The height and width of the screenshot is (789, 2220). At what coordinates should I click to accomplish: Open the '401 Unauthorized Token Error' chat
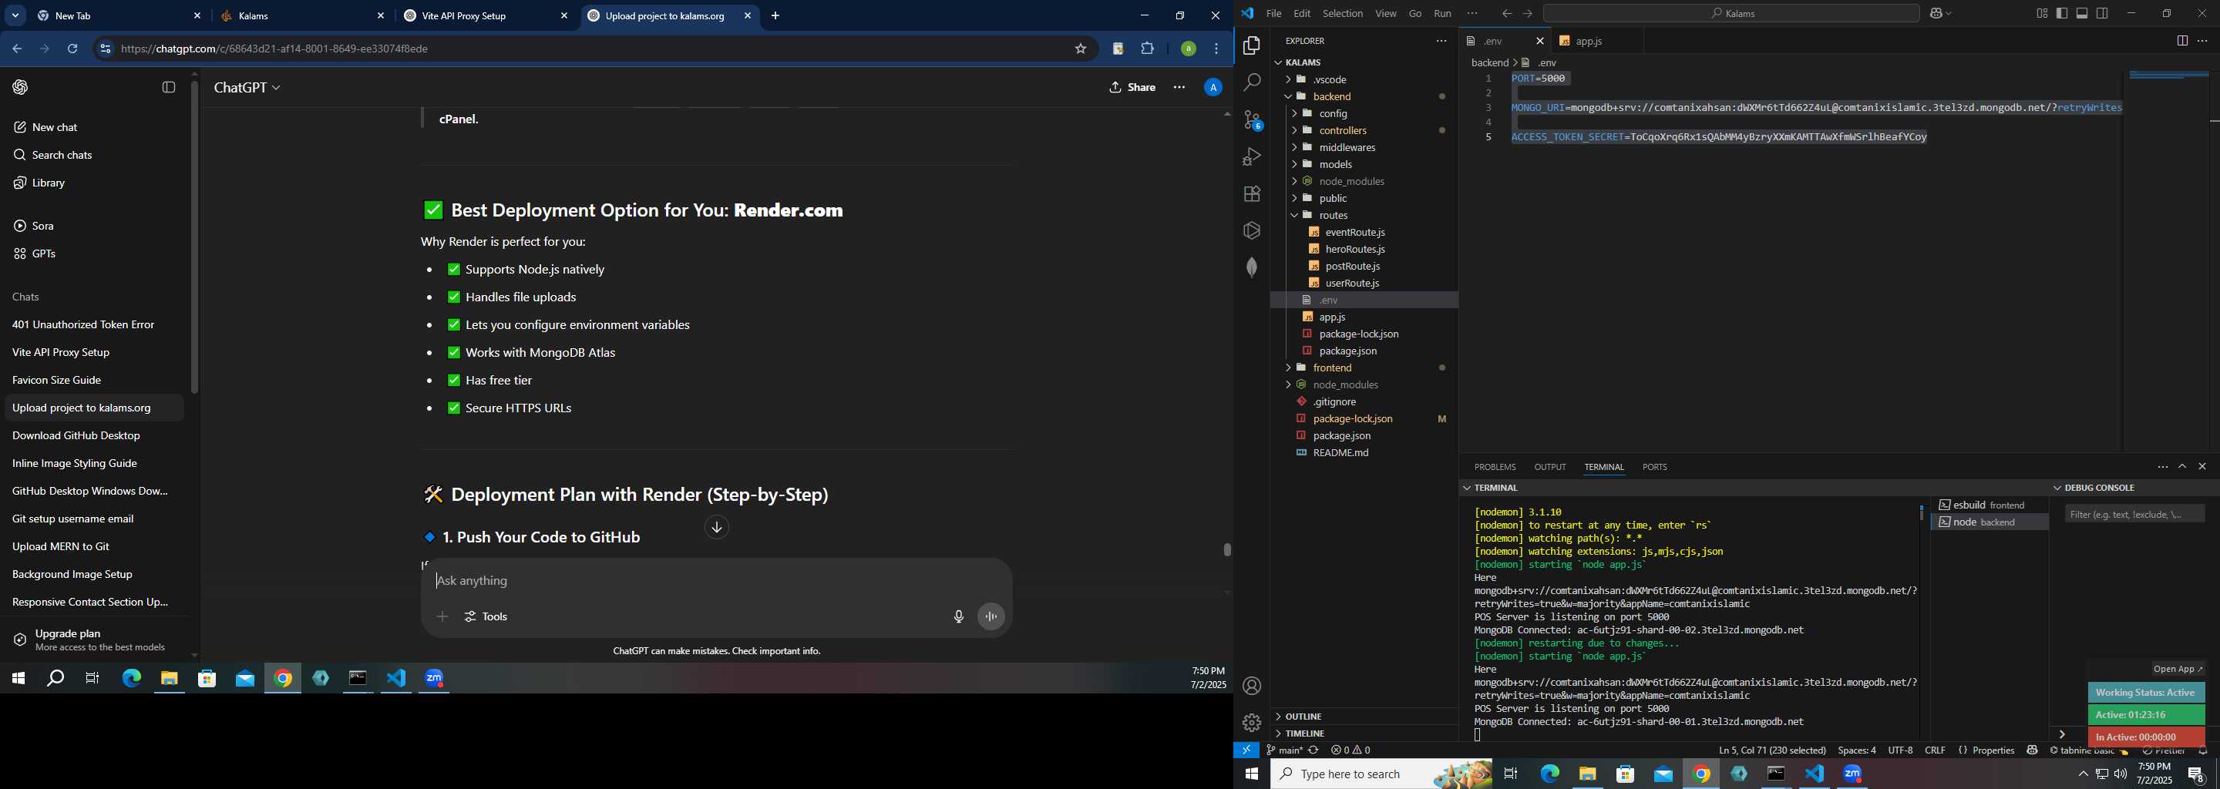(83, 324)
